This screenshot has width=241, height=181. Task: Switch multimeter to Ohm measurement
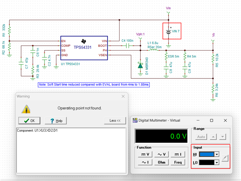tap(161, 162)
